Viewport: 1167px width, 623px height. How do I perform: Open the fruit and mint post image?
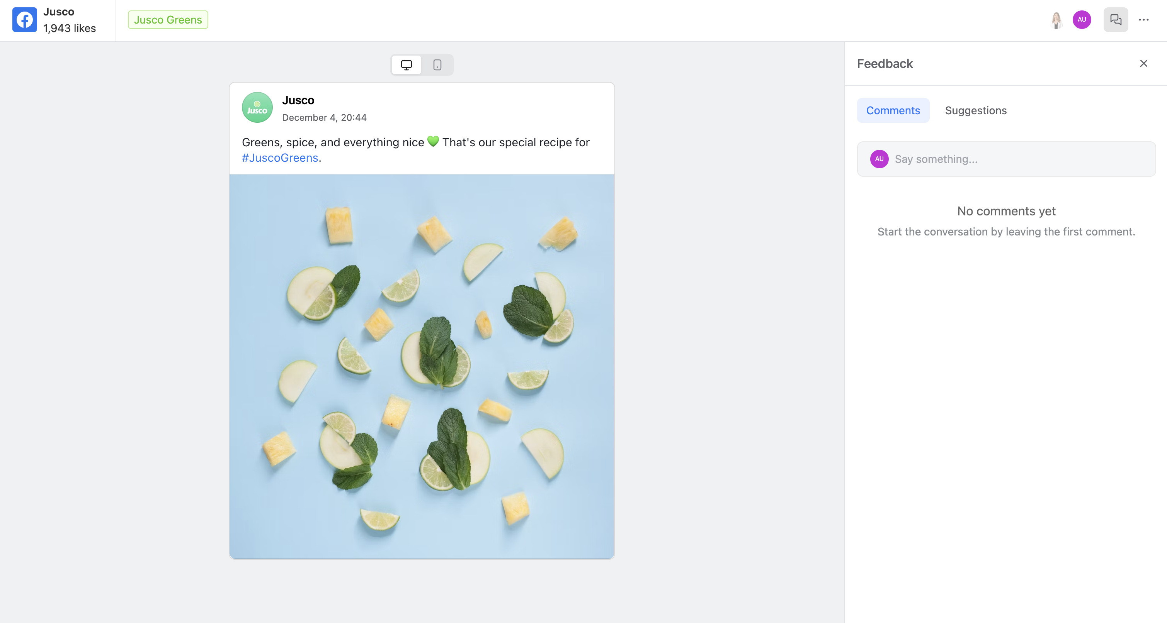click(x=421, y=366)
